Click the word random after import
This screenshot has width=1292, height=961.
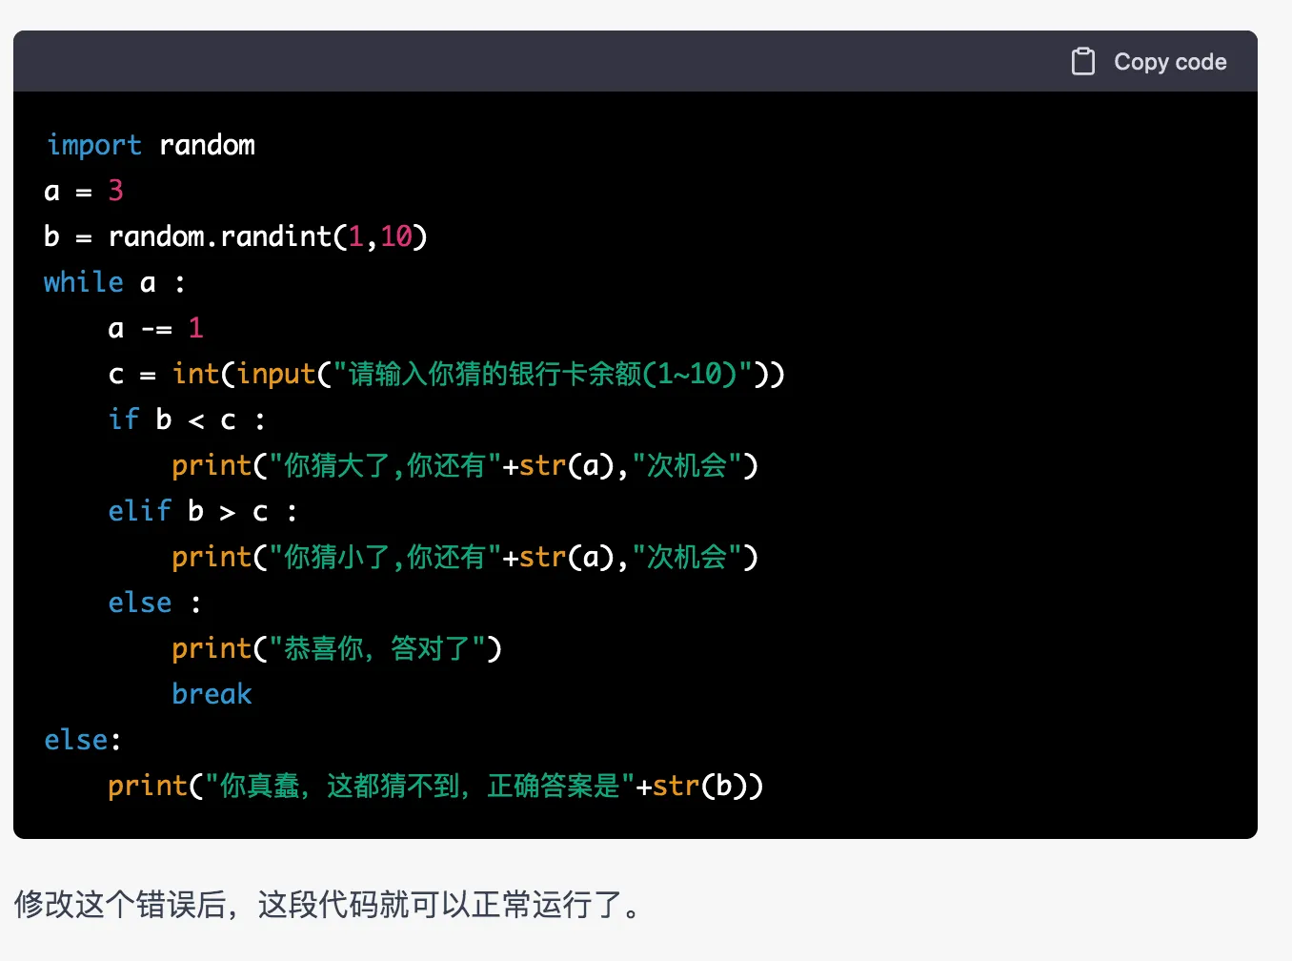tap(207, 145)
